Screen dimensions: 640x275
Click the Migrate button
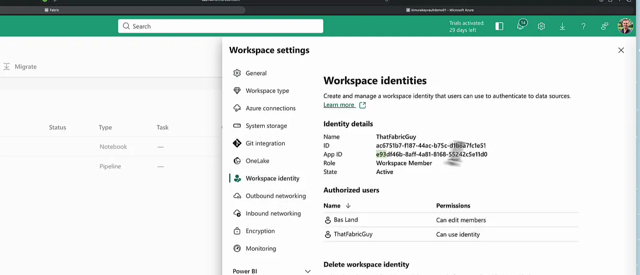20,67
